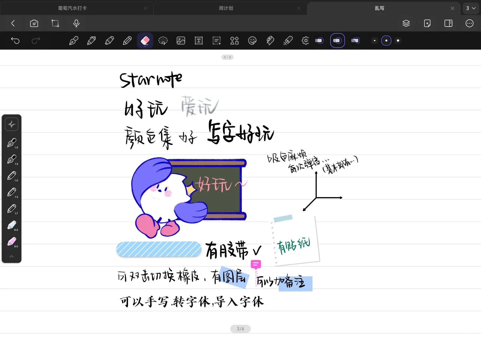Switch to the 周计划 tab

[x=226, y=8]
